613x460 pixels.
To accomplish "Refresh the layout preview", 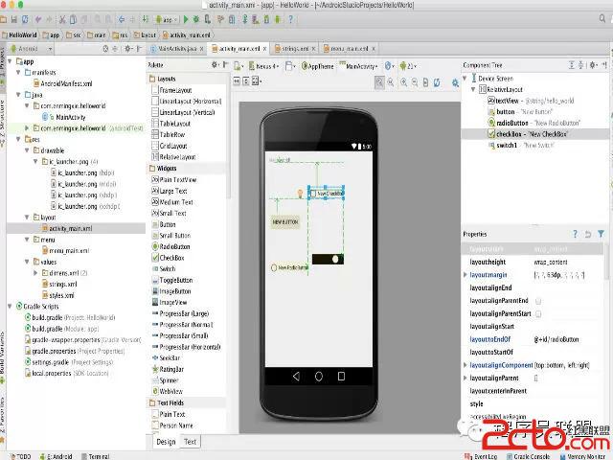I will [437, 82].
